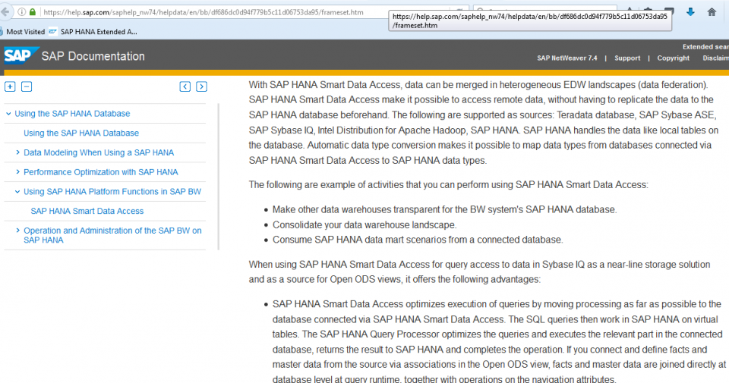The image size is (729, 383).
Task: Collapse Using SAP HANA Platform Functions chevron
Action: (x=17, y=192)
